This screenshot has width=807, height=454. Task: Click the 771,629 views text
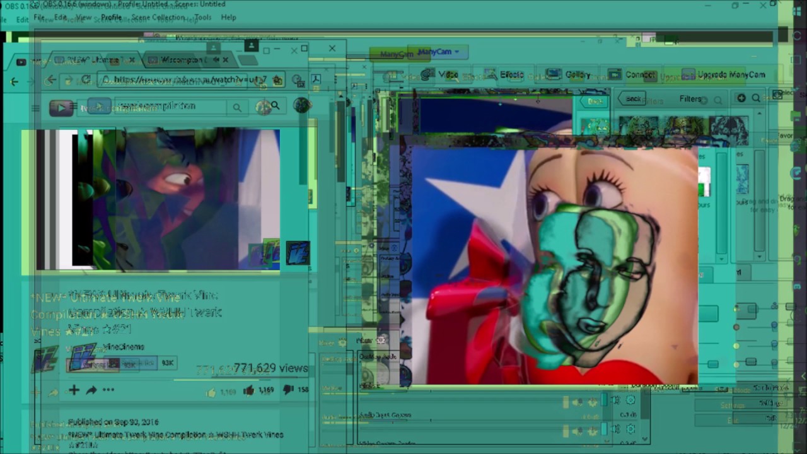[270, 368]
